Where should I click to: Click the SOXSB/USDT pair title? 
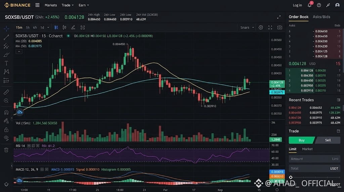pyautogui.click(x=19, y=17)
